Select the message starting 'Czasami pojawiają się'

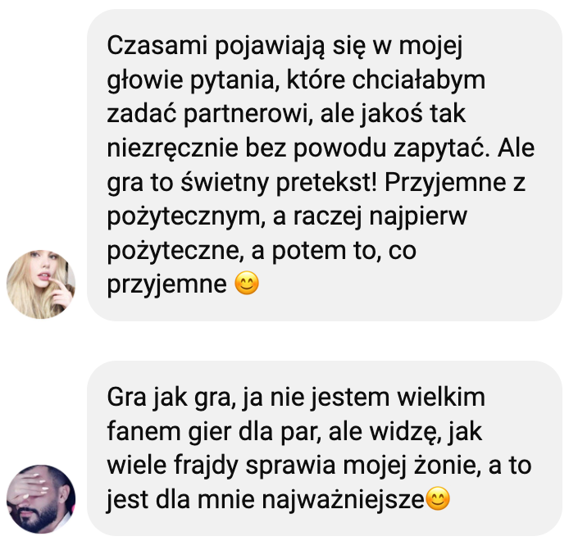(x=325, y=165)
